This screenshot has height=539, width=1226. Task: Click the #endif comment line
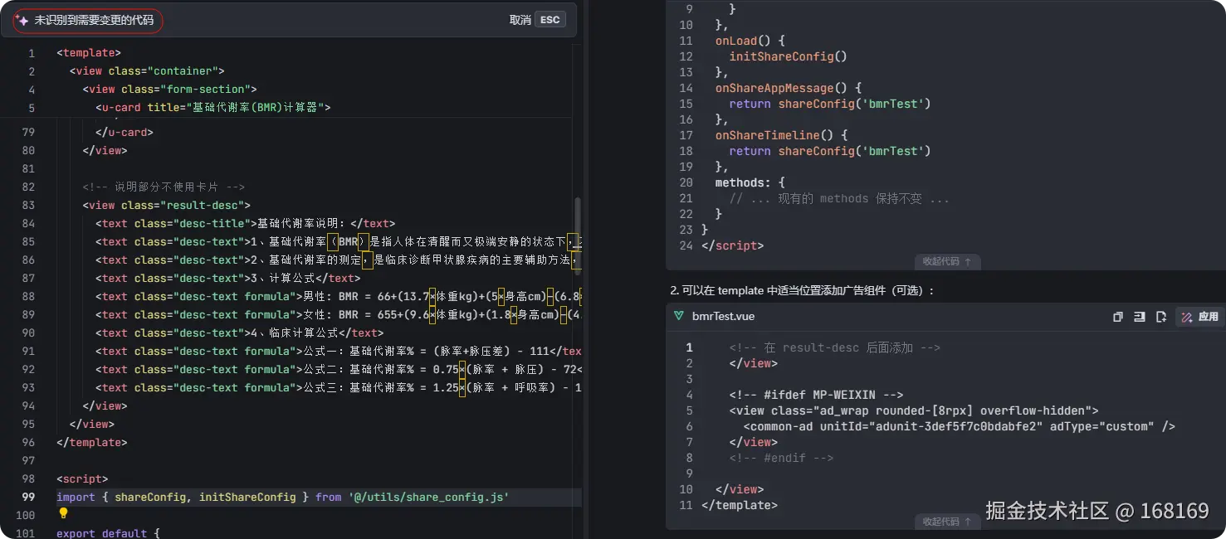pyautogui.click(x=781, y=459)
